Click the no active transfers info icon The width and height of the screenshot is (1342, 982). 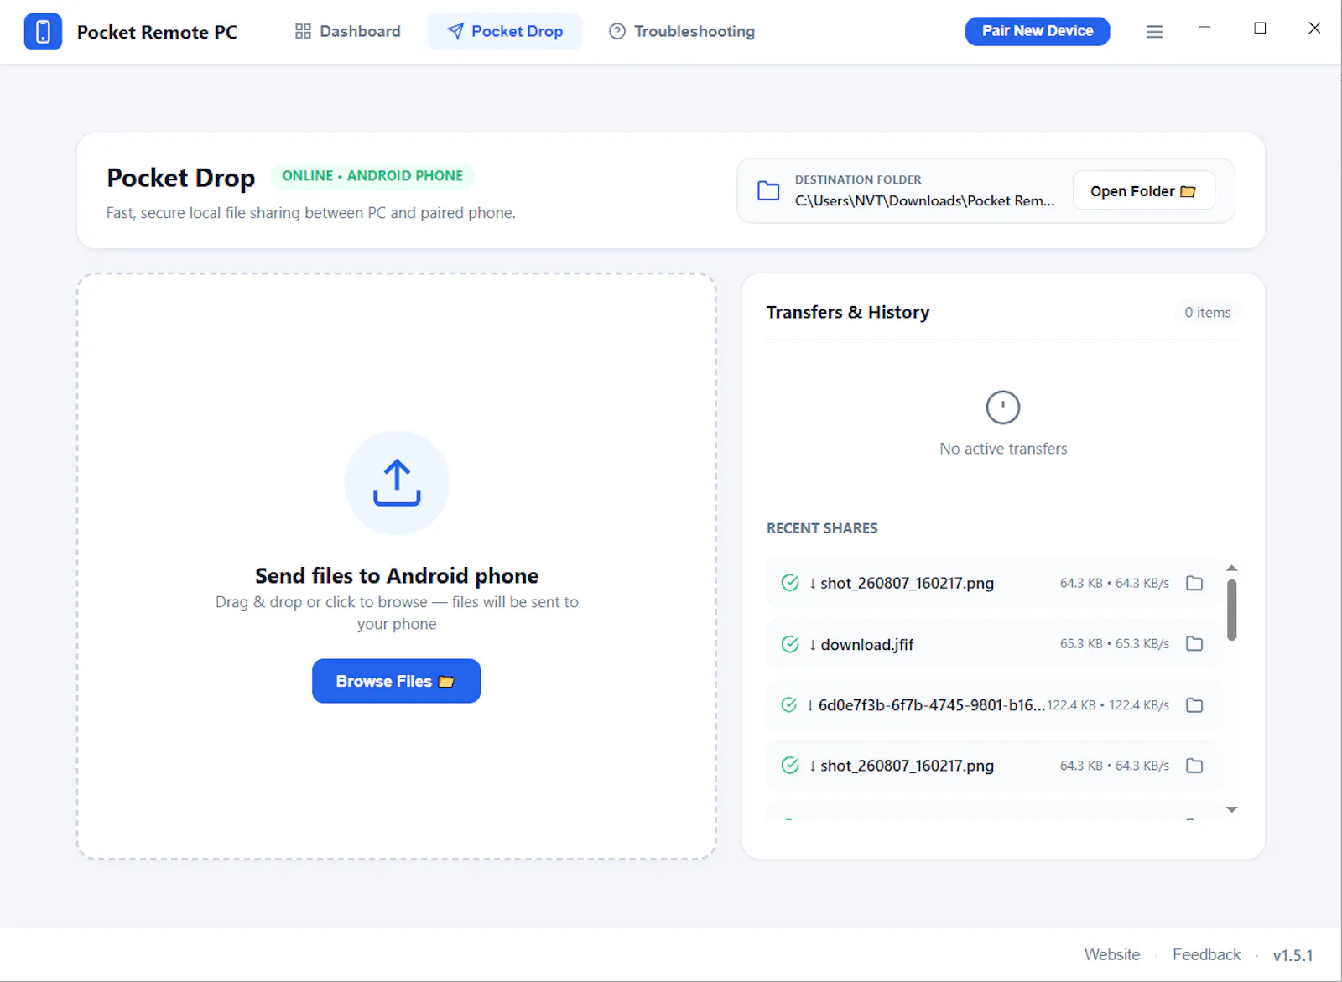(x=1003, y=408)
